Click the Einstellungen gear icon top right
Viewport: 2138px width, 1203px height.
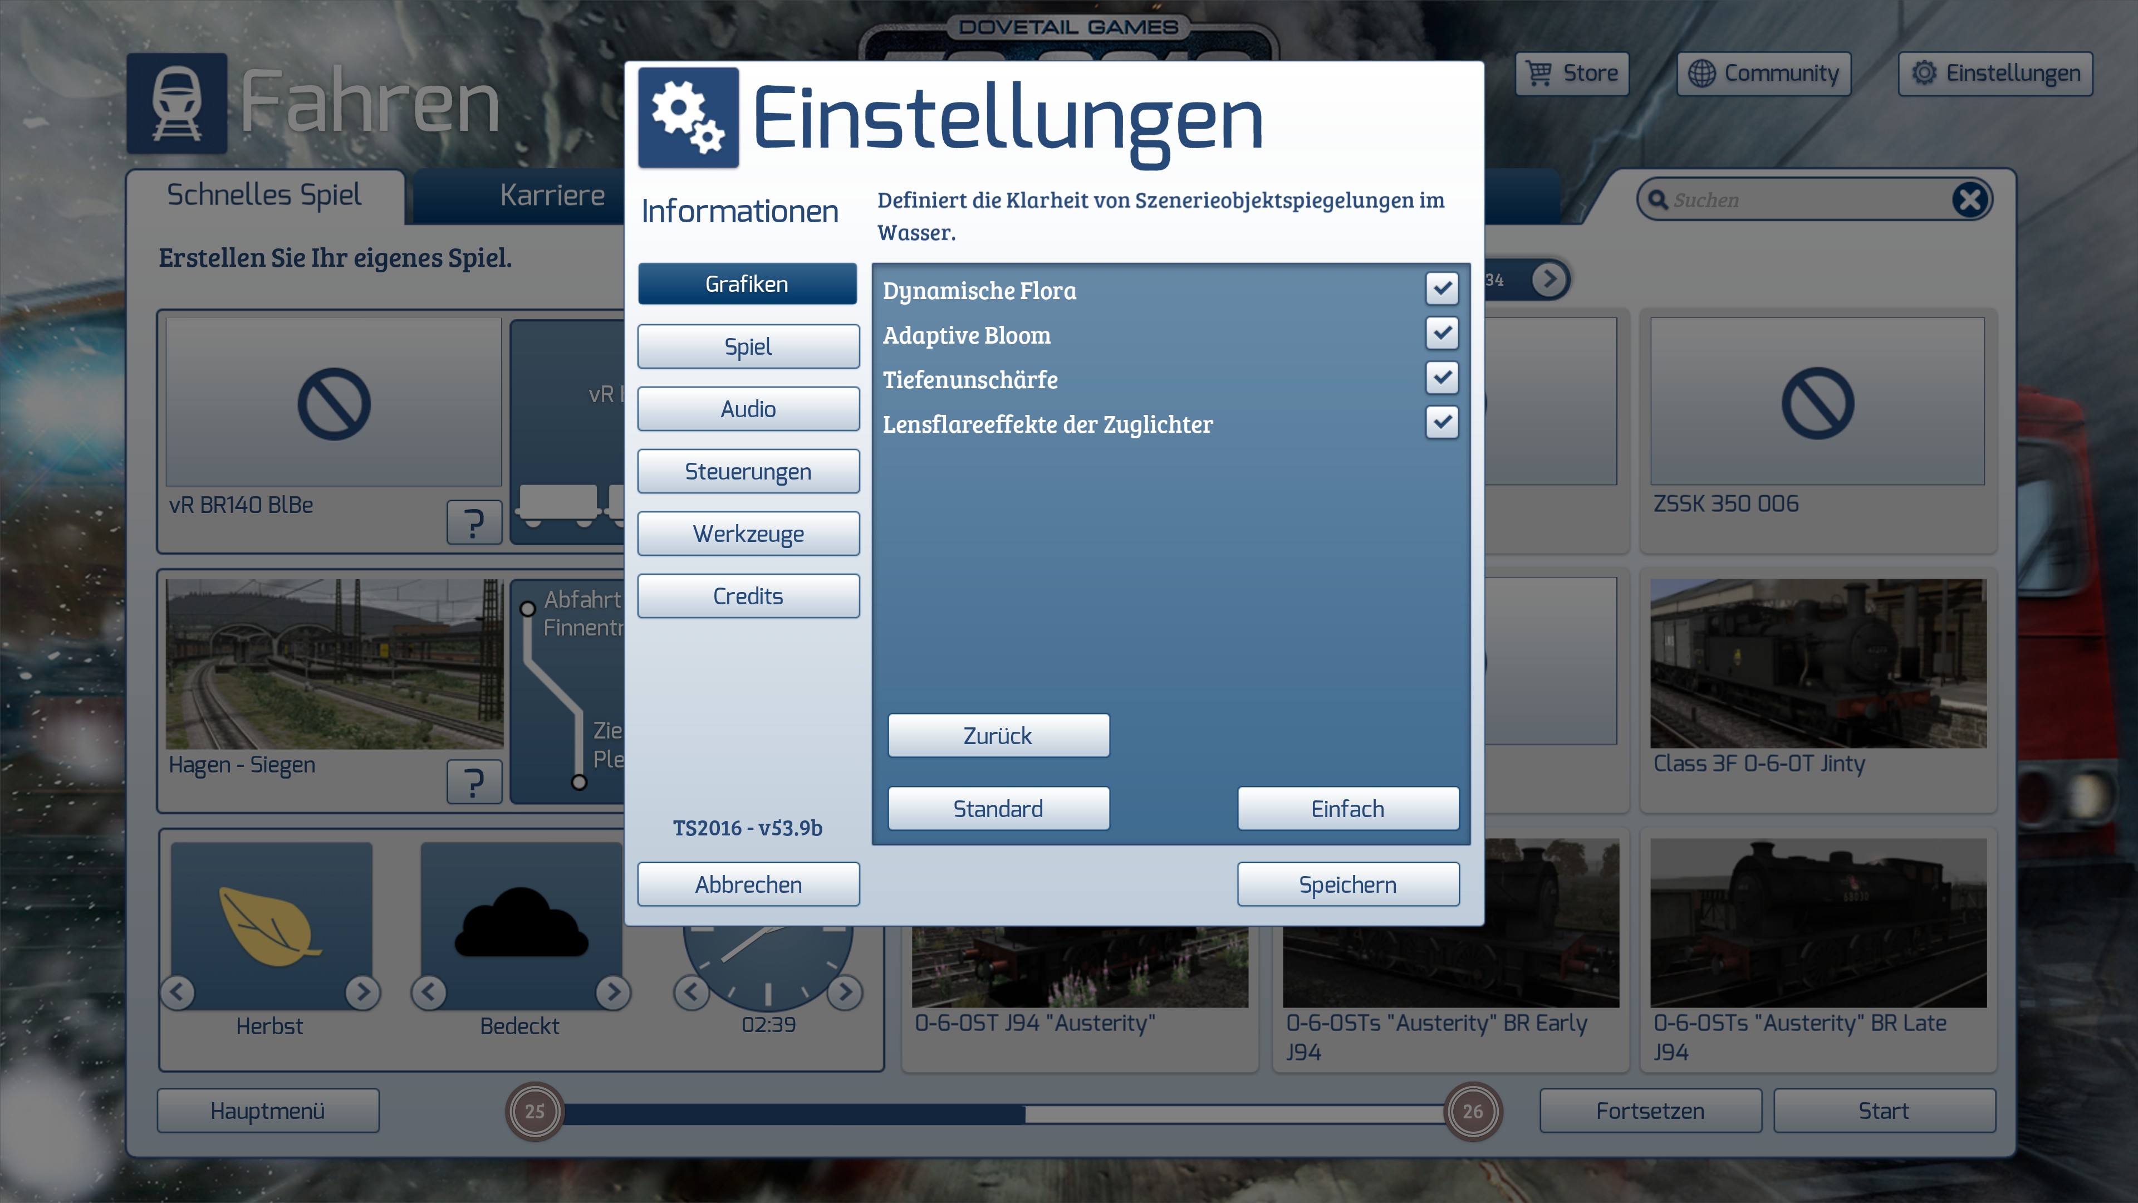click(1924, 73)
